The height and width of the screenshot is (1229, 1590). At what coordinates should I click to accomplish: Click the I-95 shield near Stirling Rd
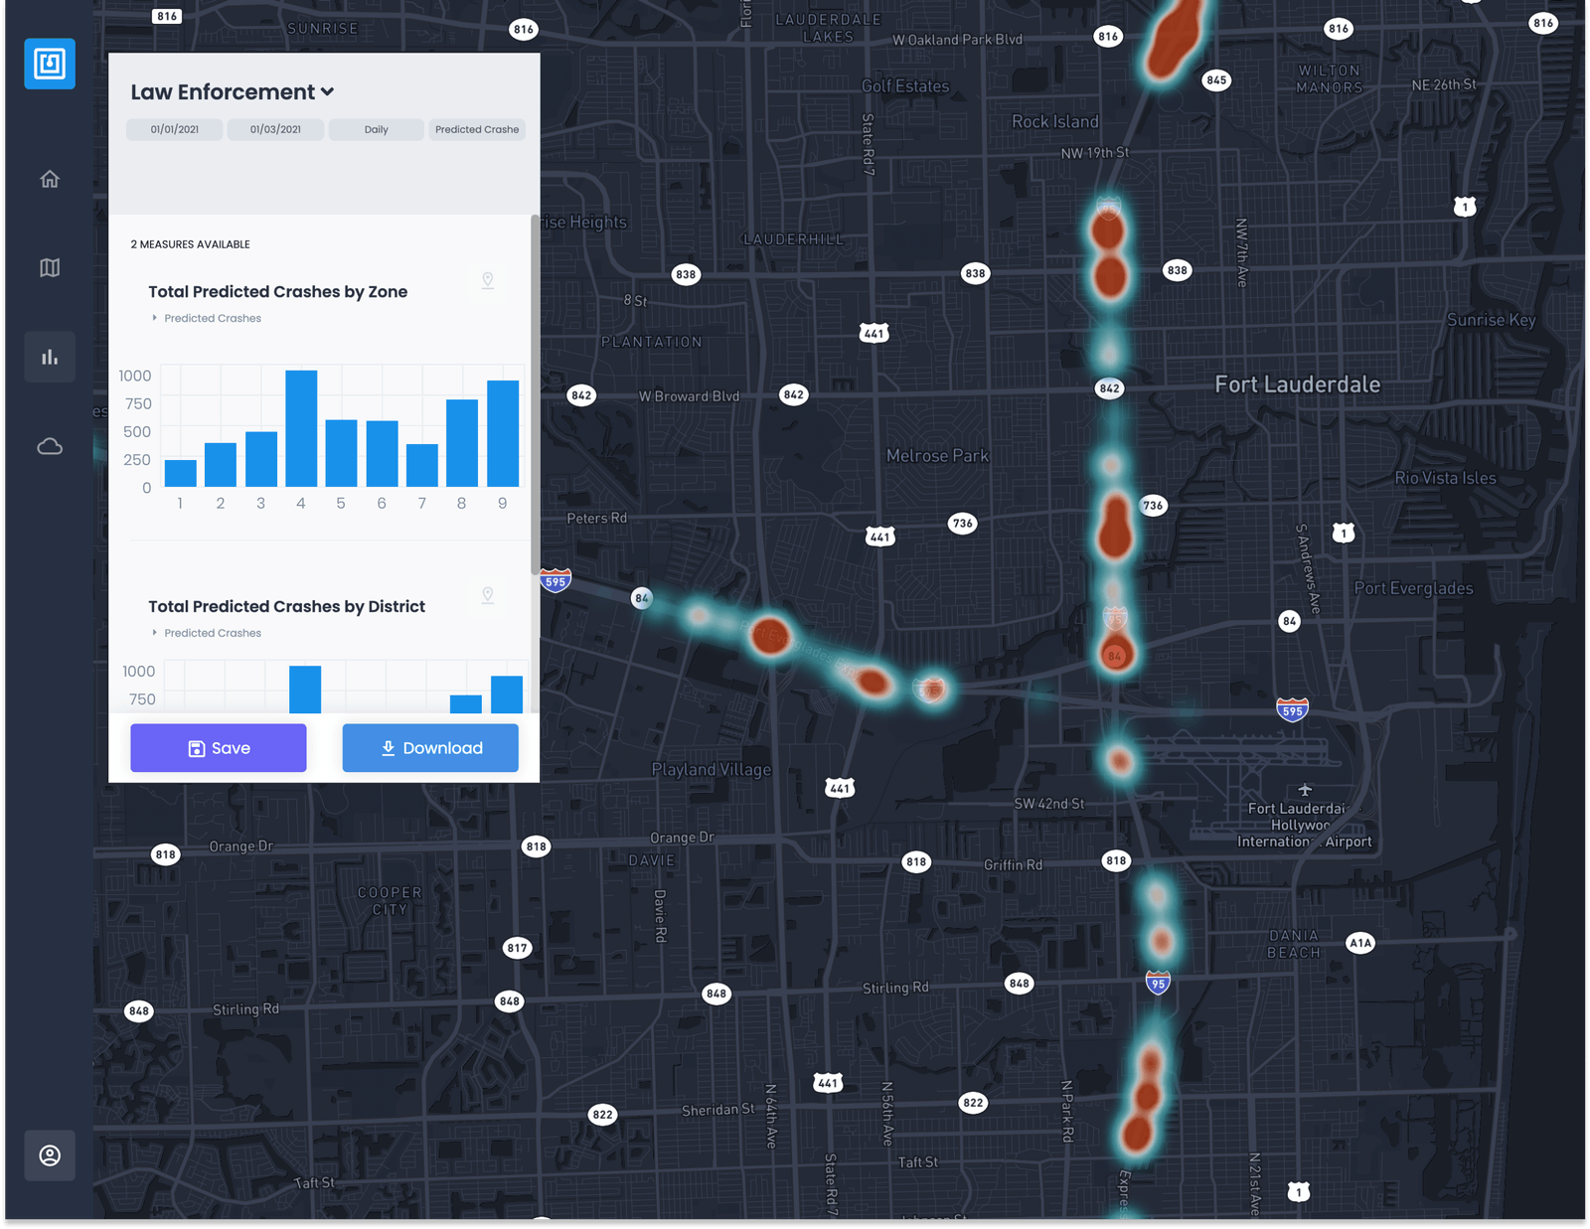click(1158, 983)
